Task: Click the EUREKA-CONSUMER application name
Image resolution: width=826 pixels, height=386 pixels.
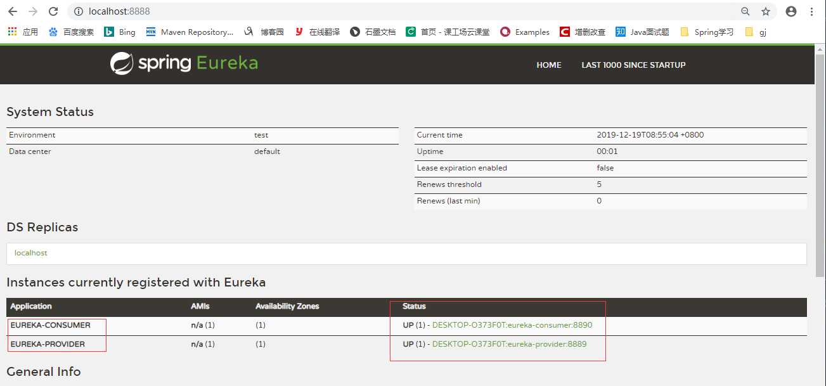Action: click(51, 325)
